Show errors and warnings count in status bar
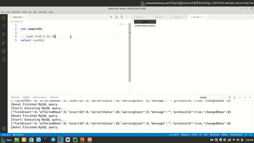Viewport: 254px width, 143px height. pos(6,135)
